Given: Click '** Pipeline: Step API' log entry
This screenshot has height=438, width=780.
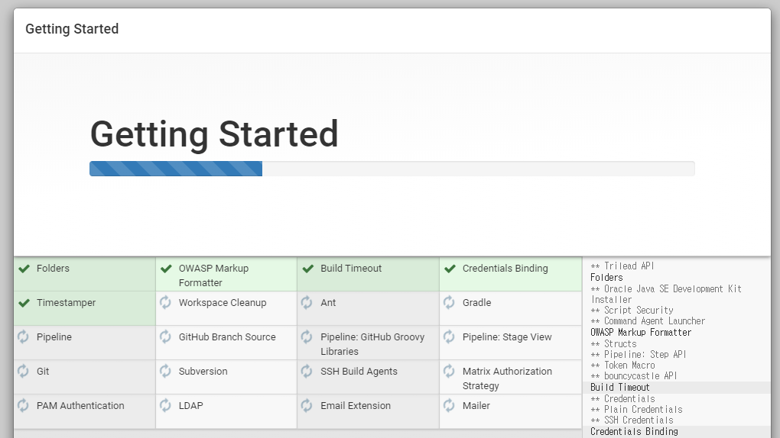Looking at the screenshot, I should [x=639, y=355].
